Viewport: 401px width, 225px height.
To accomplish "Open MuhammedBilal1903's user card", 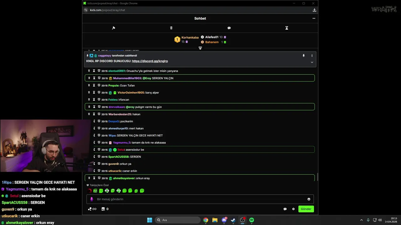I will click(x=127, y=78).
